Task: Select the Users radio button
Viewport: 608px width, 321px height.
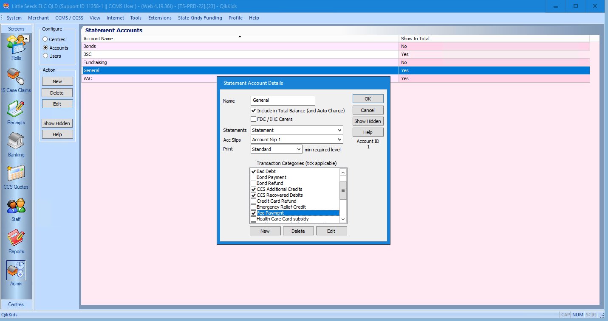Action: [x=45, y=56]
